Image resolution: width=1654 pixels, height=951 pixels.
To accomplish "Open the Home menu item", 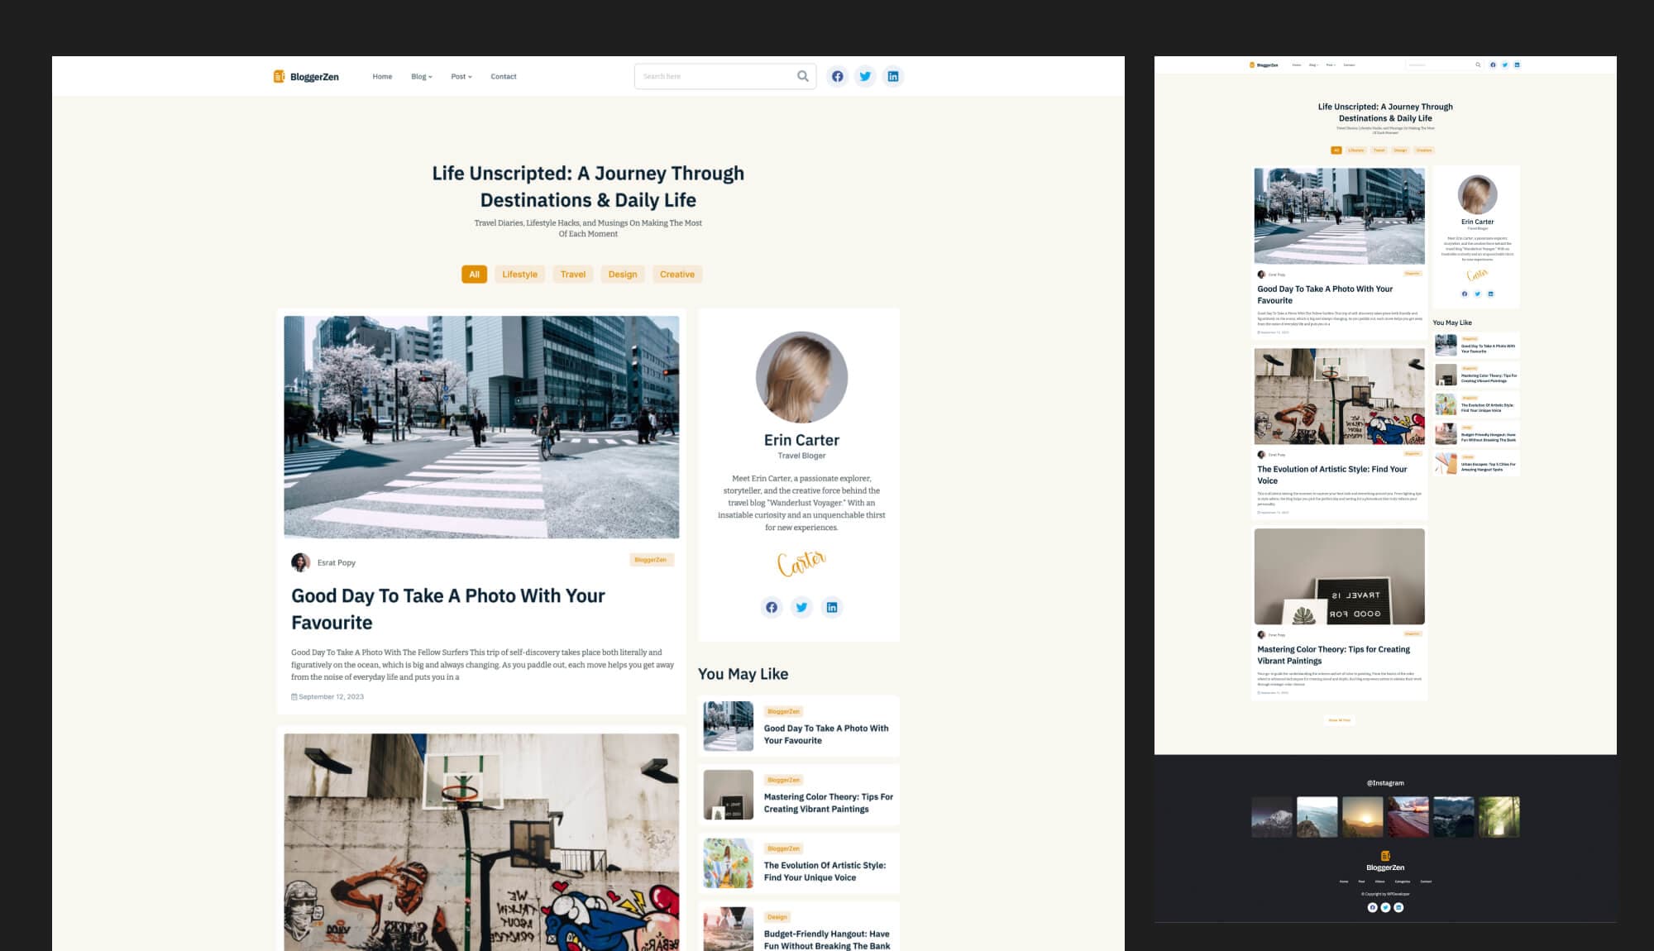I will pos(382,76).
